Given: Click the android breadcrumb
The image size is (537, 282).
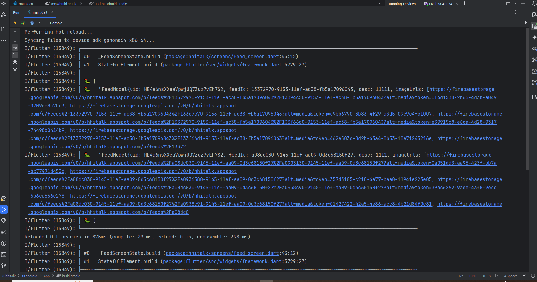Looking at the screenshot, I should coord(30,276).
